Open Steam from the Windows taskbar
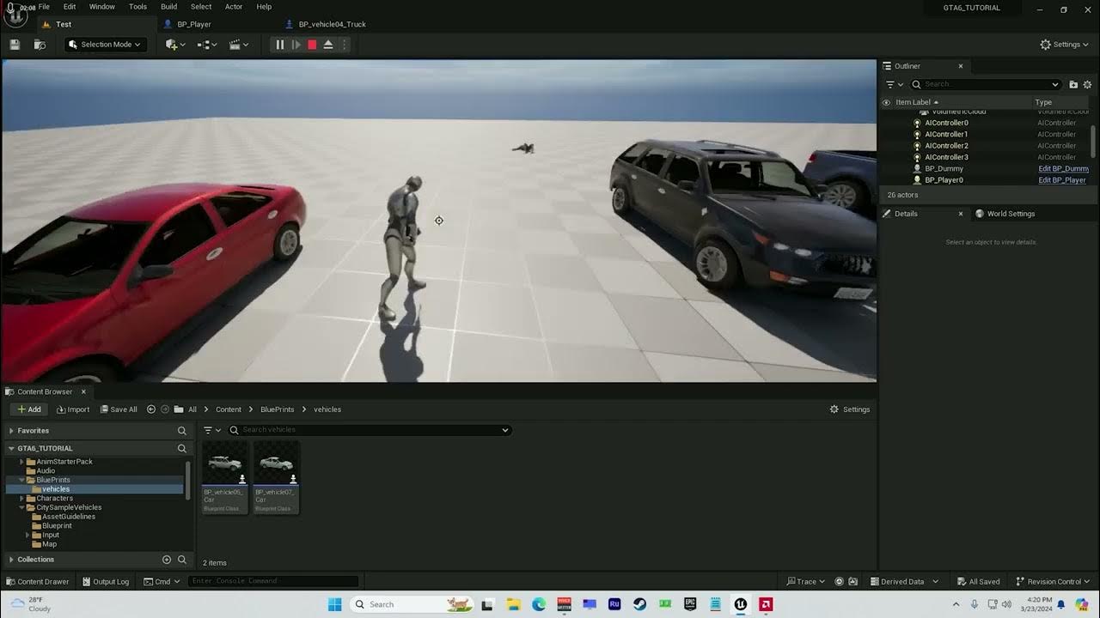The width and height of the screenshot is (1100, 618). click(639, 604)
